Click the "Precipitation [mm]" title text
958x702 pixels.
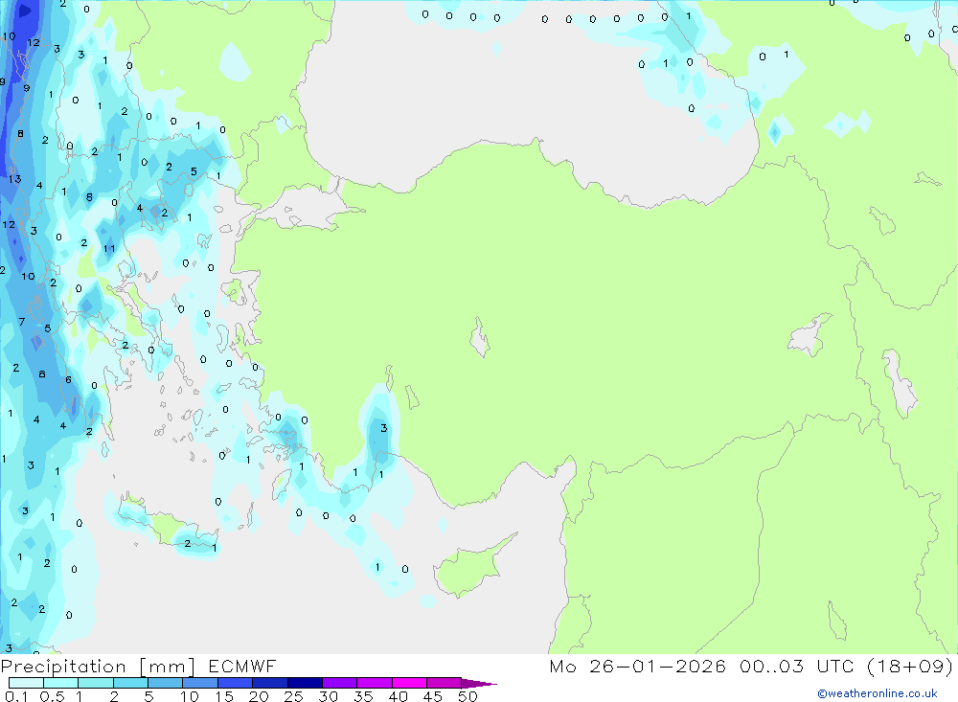point(99,667)
